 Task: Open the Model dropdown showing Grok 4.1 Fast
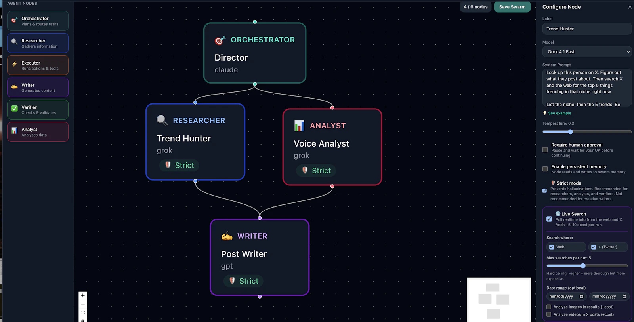click(x=587, y=52)
